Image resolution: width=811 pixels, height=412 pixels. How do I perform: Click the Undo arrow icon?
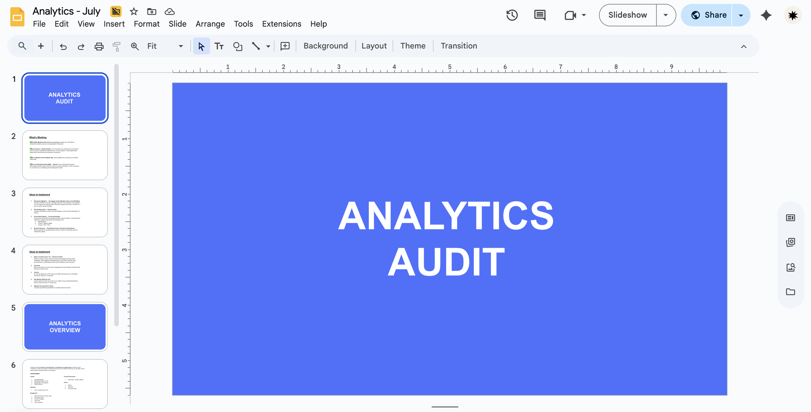coord(63,46)
